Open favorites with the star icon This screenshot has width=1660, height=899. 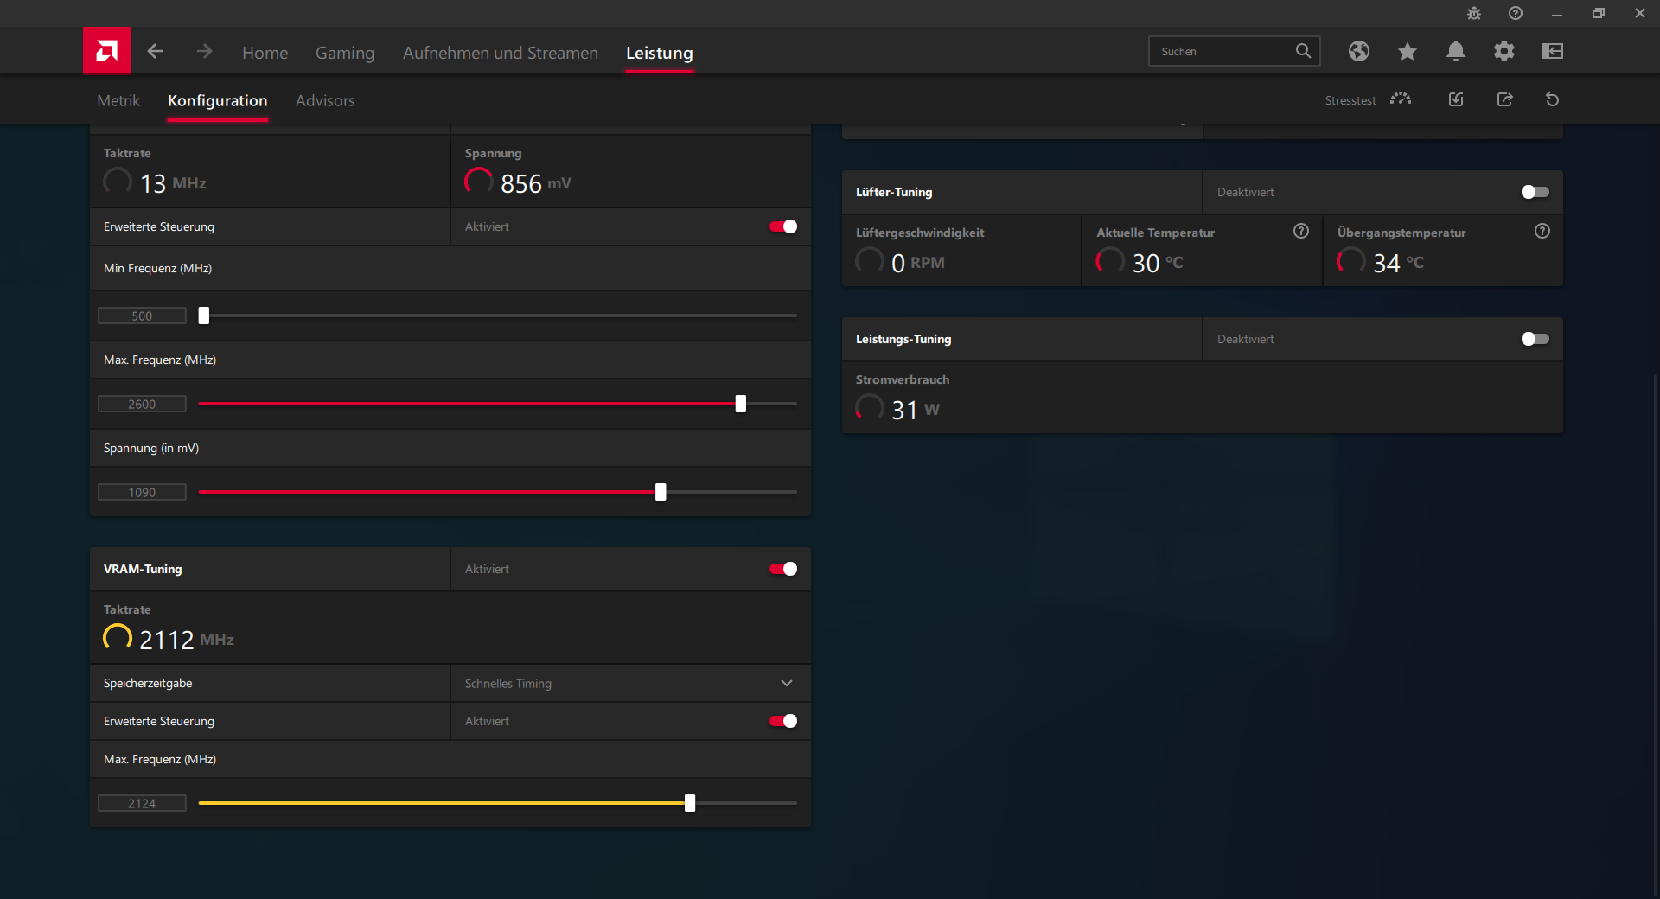[1408, 51]
